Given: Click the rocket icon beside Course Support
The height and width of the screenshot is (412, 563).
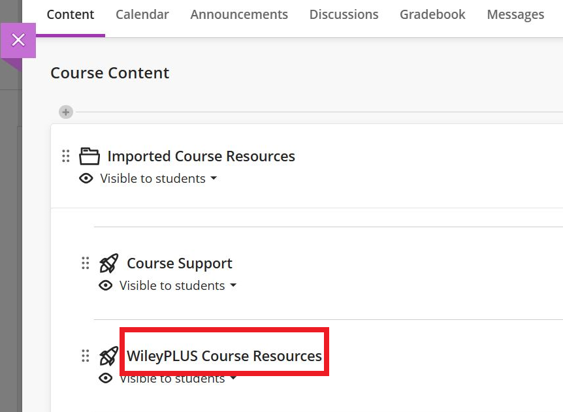Looking at the screenshot, I should coord(108,263).
